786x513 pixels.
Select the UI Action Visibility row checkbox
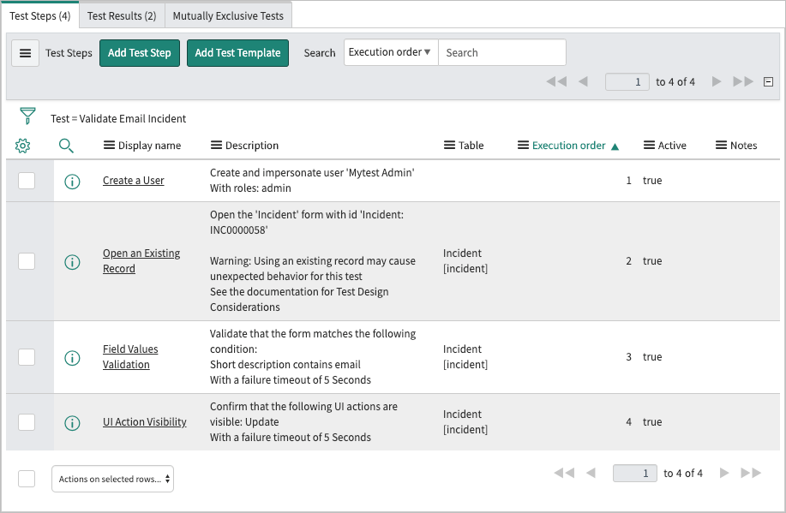[x=27, y=422]
